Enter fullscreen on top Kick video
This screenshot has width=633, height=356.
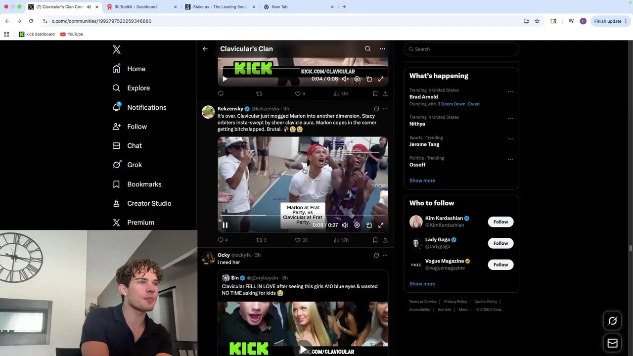pos(381,79)
